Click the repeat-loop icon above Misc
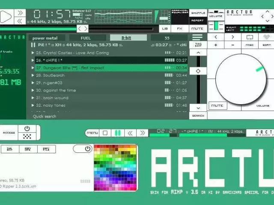This screenshot has height=205, width=274. pos(249,37)
